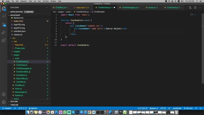Open Skype from the Dock
Image resolution: width=204 pixels, height=115 pixels.
coord(73,112)
